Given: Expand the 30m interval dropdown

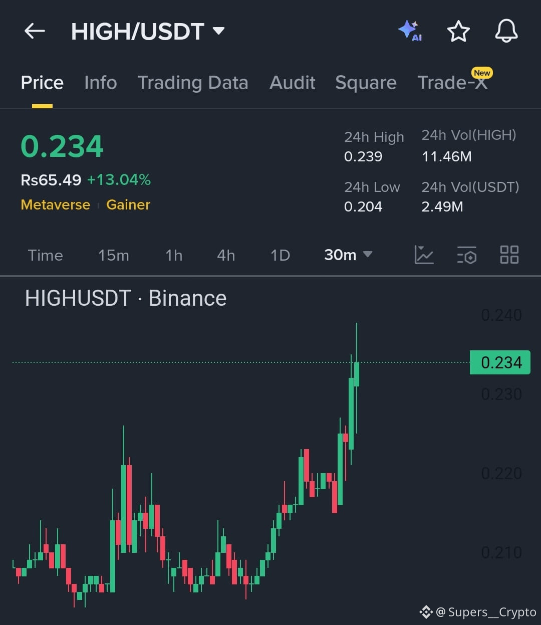Looking at the screenshot, I should point(348,255).
